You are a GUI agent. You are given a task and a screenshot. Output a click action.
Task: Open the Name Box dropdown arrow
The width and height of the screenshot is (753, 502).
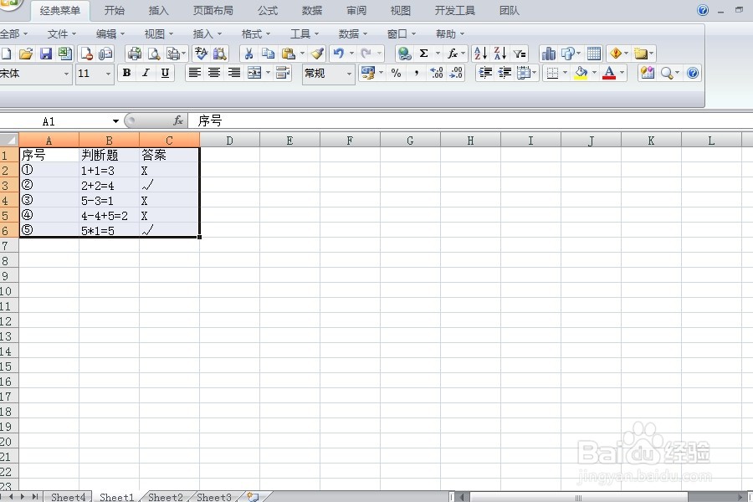(115, 121)
